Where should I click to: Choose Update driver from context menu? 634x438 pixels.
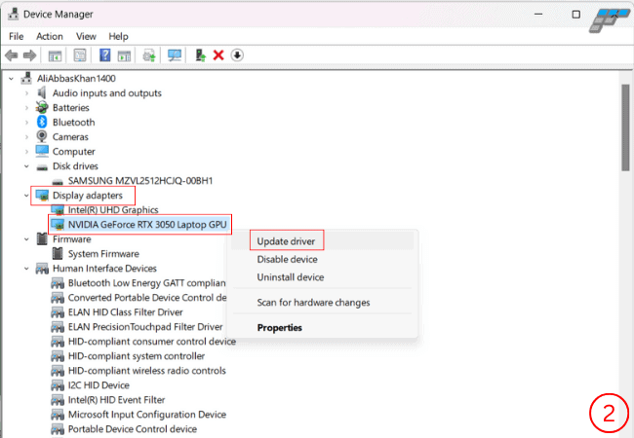[x=286, y=241]
